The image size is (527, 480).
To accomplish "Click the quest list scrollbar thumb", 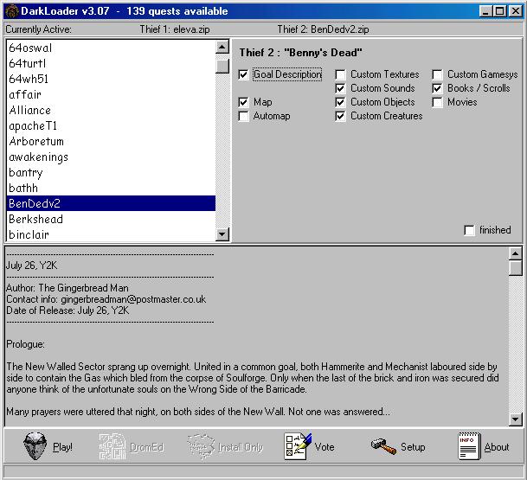I will pyautogui.click(x=222, y=67).
